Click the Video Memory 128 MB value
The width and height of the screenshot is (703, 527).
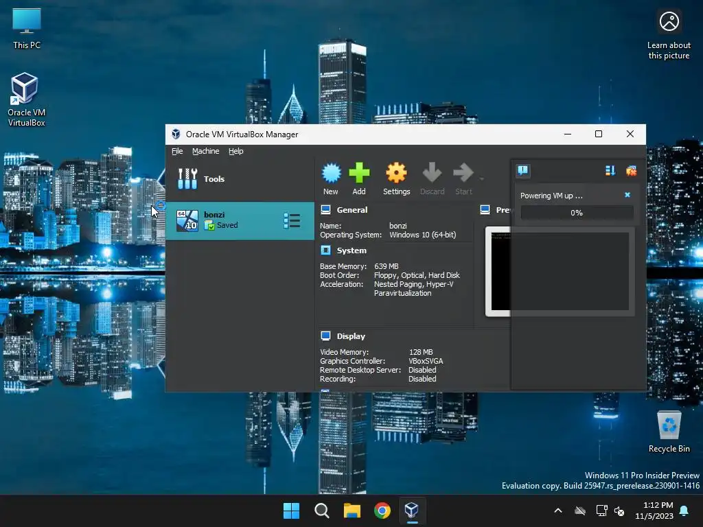421,352
